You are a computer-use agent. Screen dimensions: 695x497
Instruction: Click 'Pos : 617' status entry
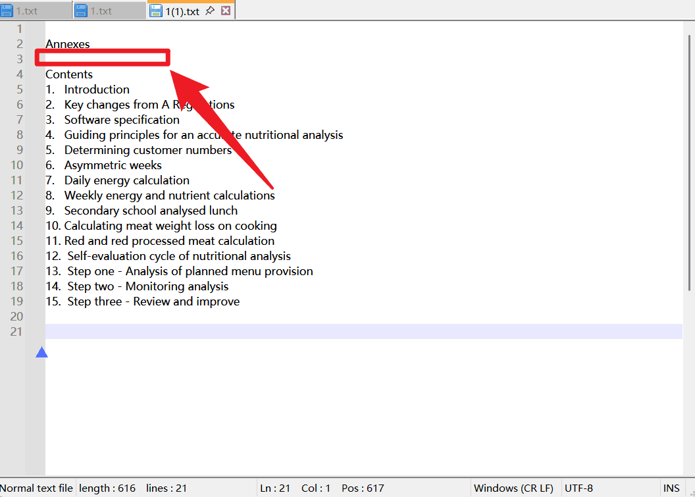(x=363, y=488)
